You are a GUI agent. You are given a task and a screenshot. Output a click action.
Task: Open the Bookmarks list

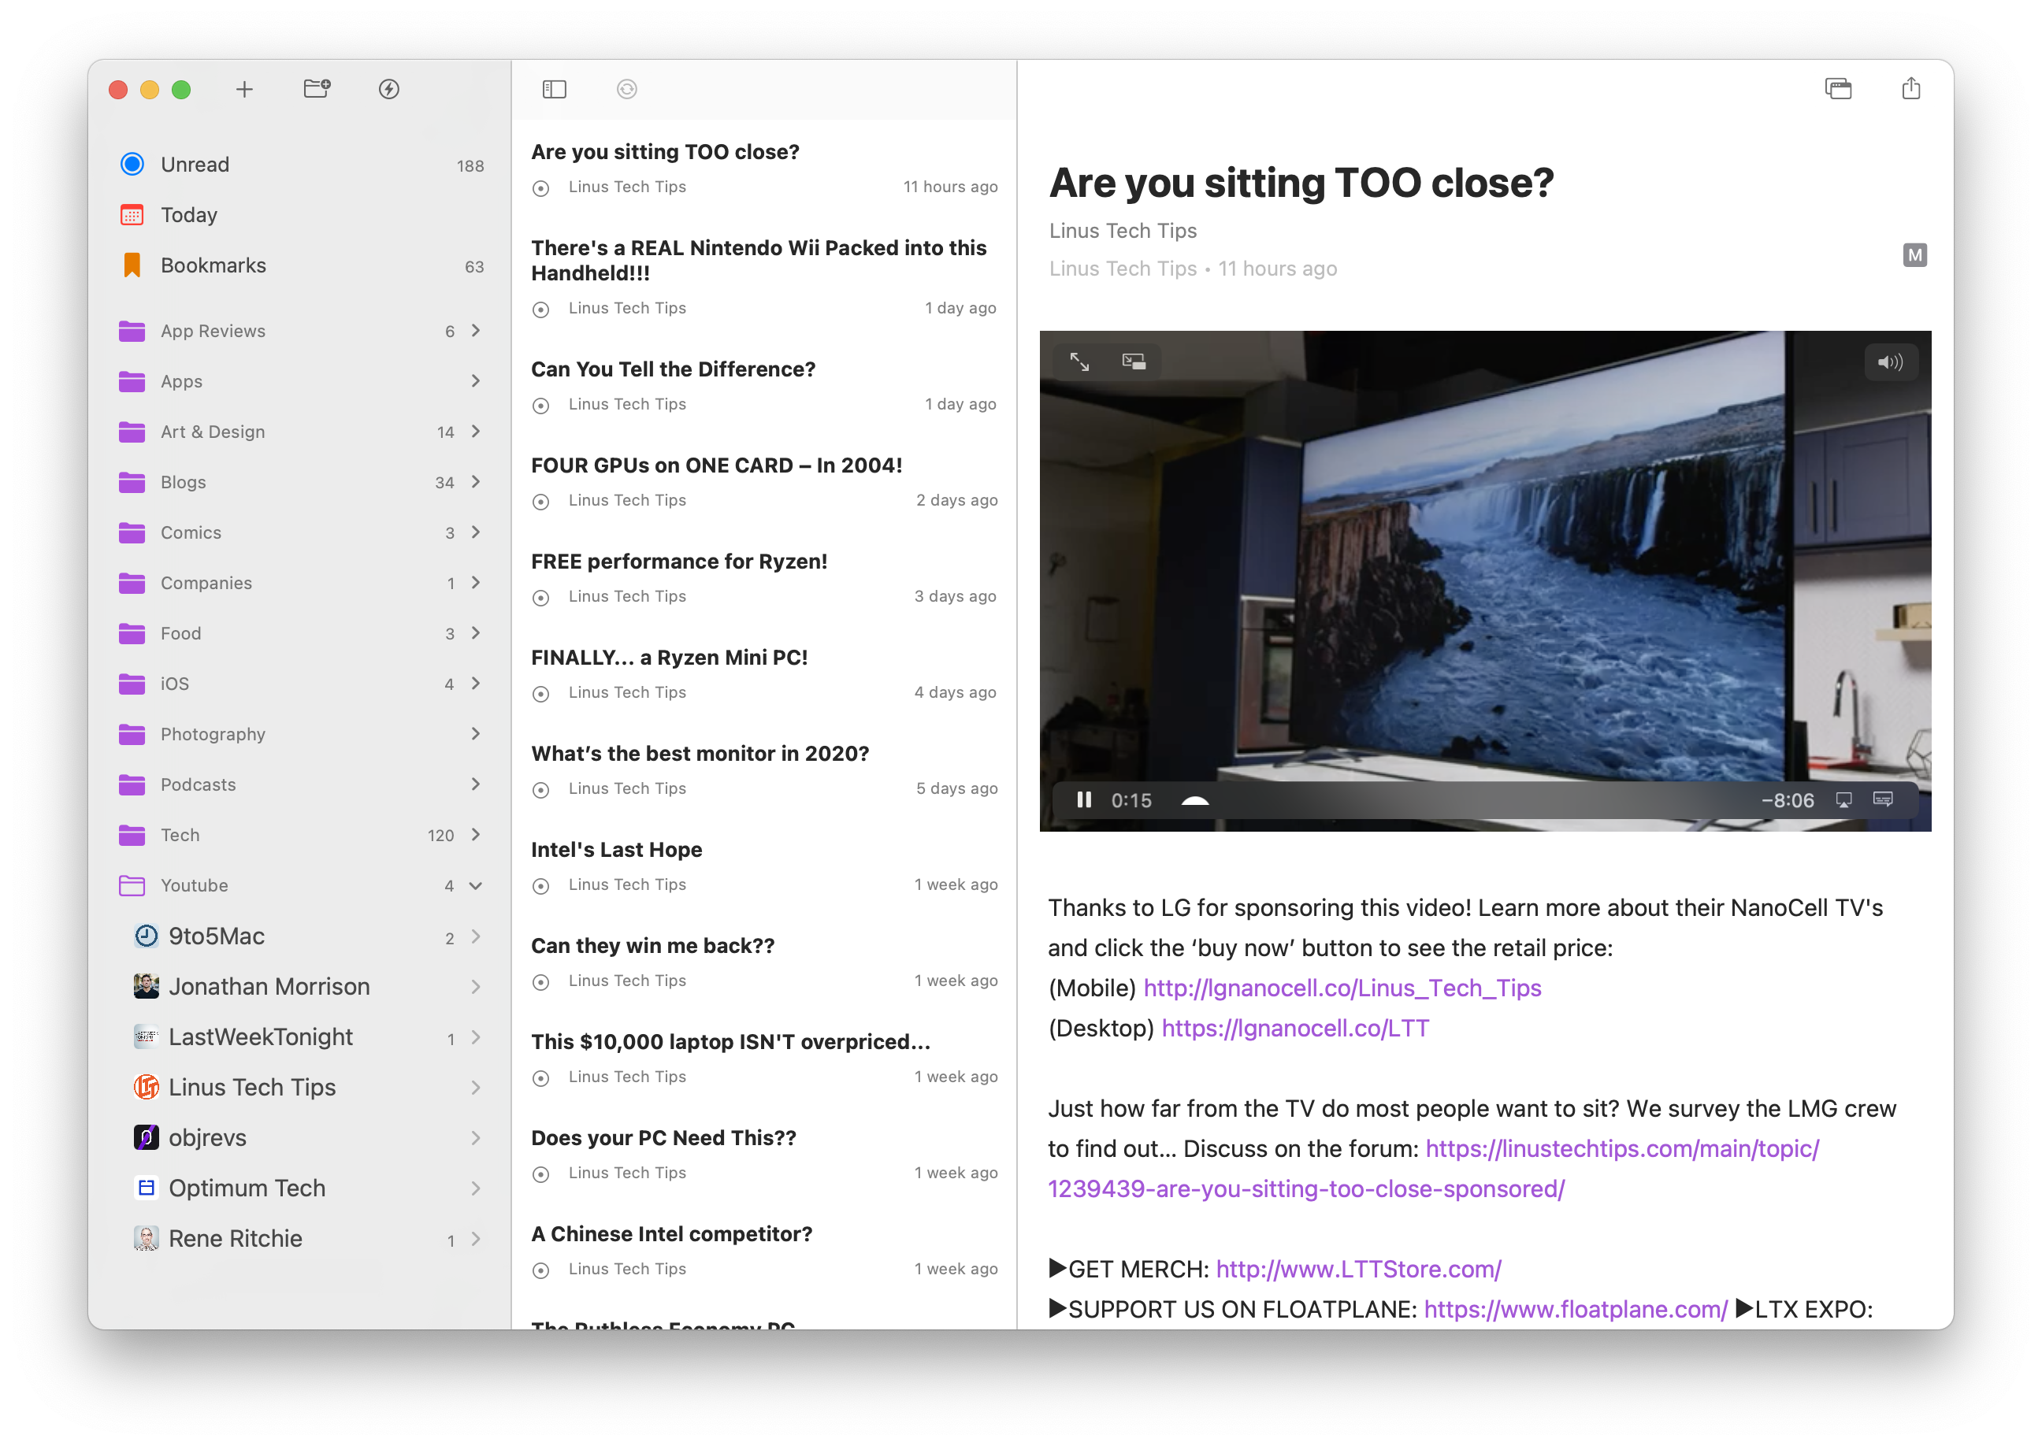pyautogui.click(x=300, y=265)
